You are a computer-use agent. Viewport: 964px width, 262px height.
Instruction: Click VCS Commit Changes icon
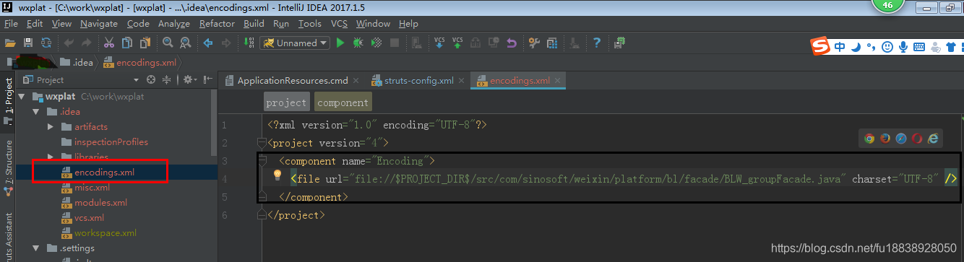tap(457, 43)
